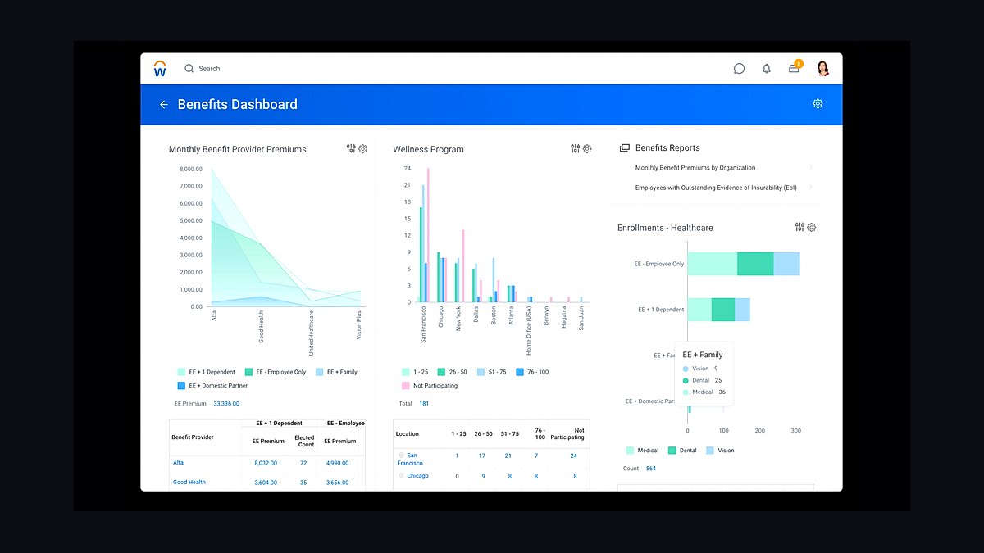This screenshot has width=984, height=553.
Task: Open filter sliders for Monthly Benefit Provider Premiums
Action: (351, 149)
